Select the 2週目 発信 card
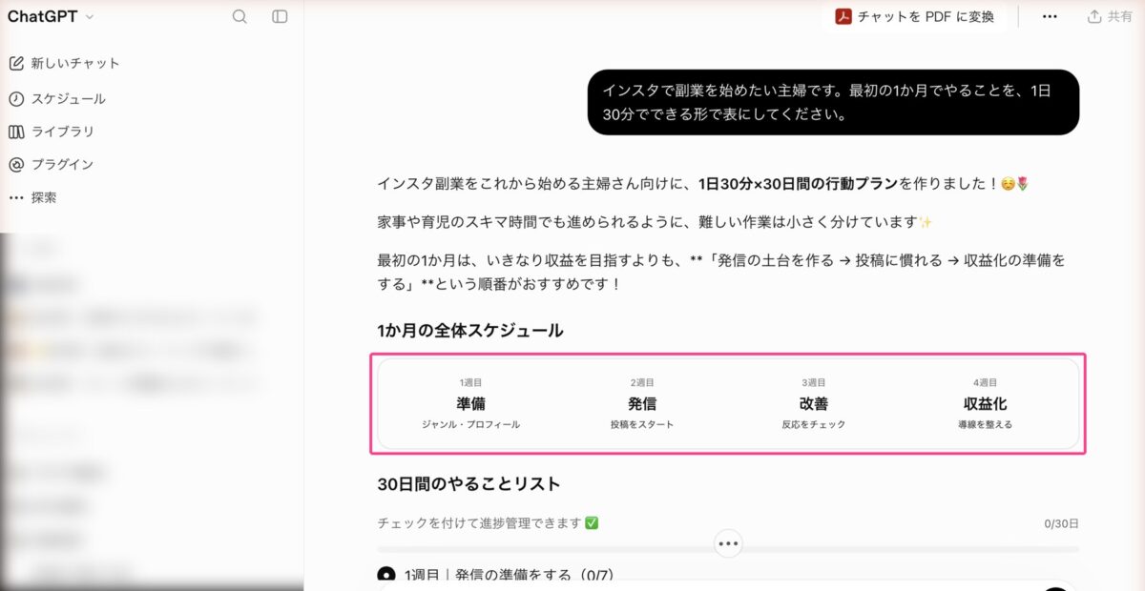The image size is (1145, 591). [642, 403]
